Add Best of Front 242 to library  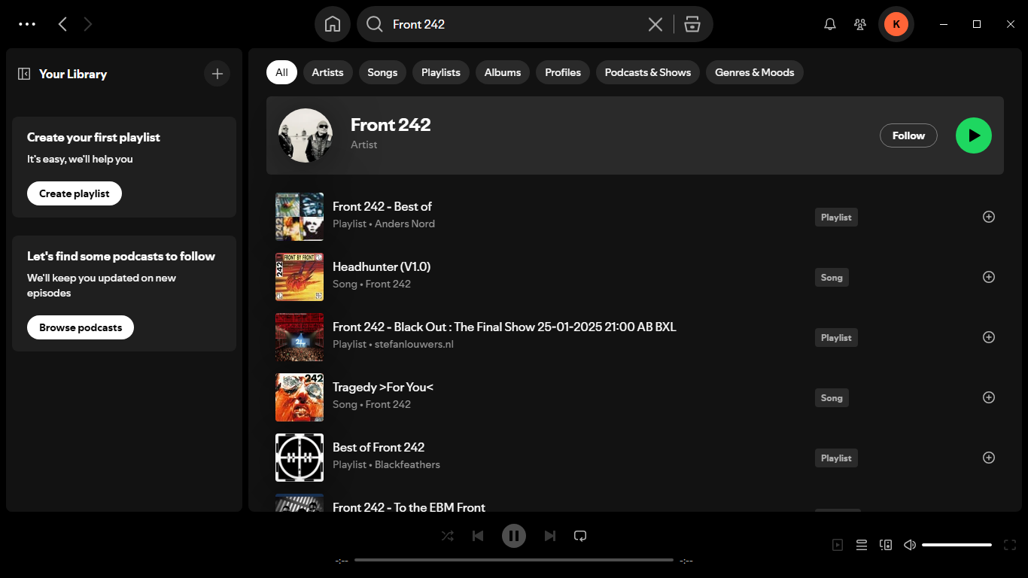click(x=989, y=458)
